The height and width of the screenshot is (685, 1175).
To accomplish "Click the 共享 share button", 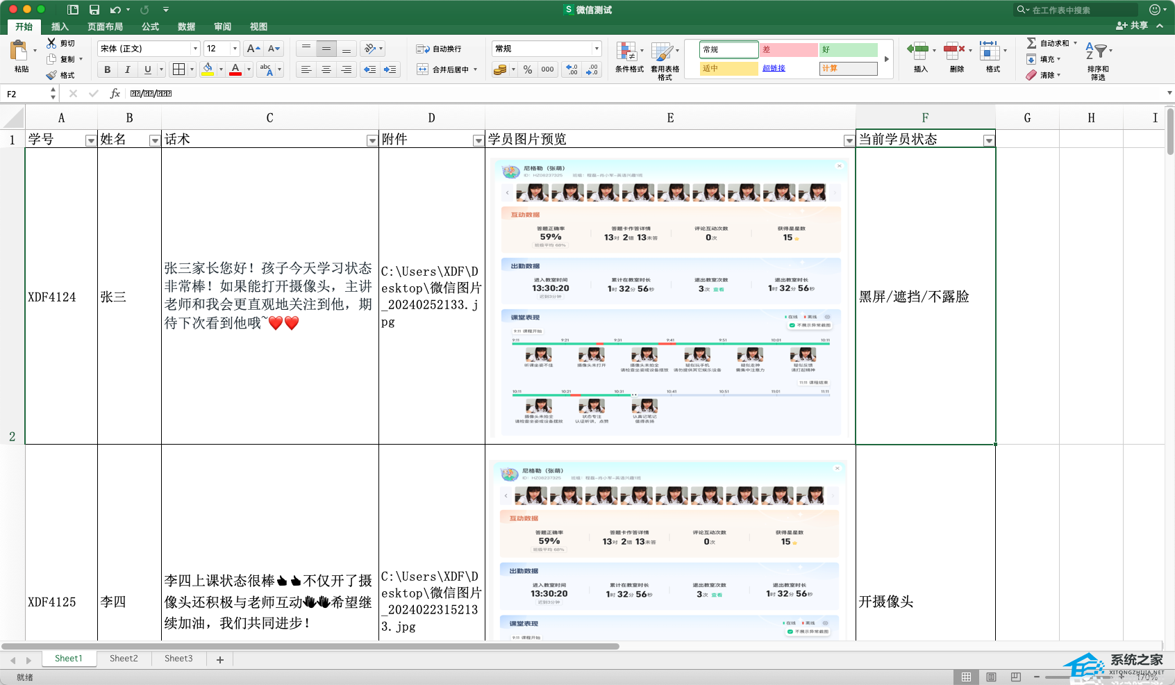I will [x=1132, y=26].
